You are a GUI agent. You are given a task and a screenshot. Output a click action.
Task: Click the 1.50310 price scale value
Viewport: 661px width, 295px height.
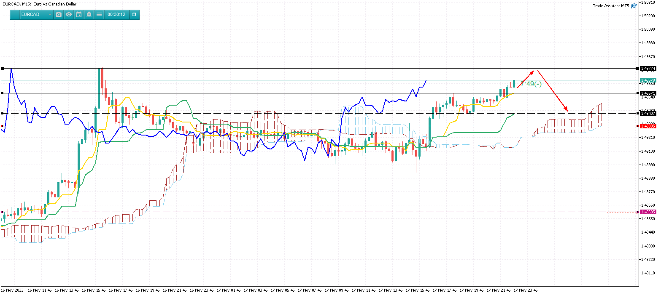648,3
